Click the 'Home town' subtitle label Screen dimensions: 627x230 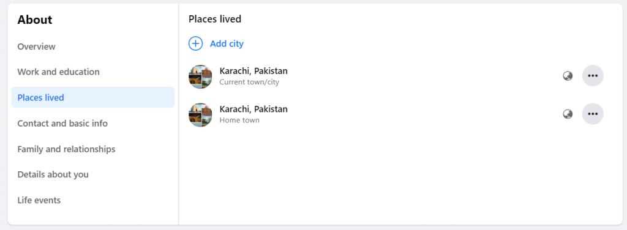[x=239, y=120]
